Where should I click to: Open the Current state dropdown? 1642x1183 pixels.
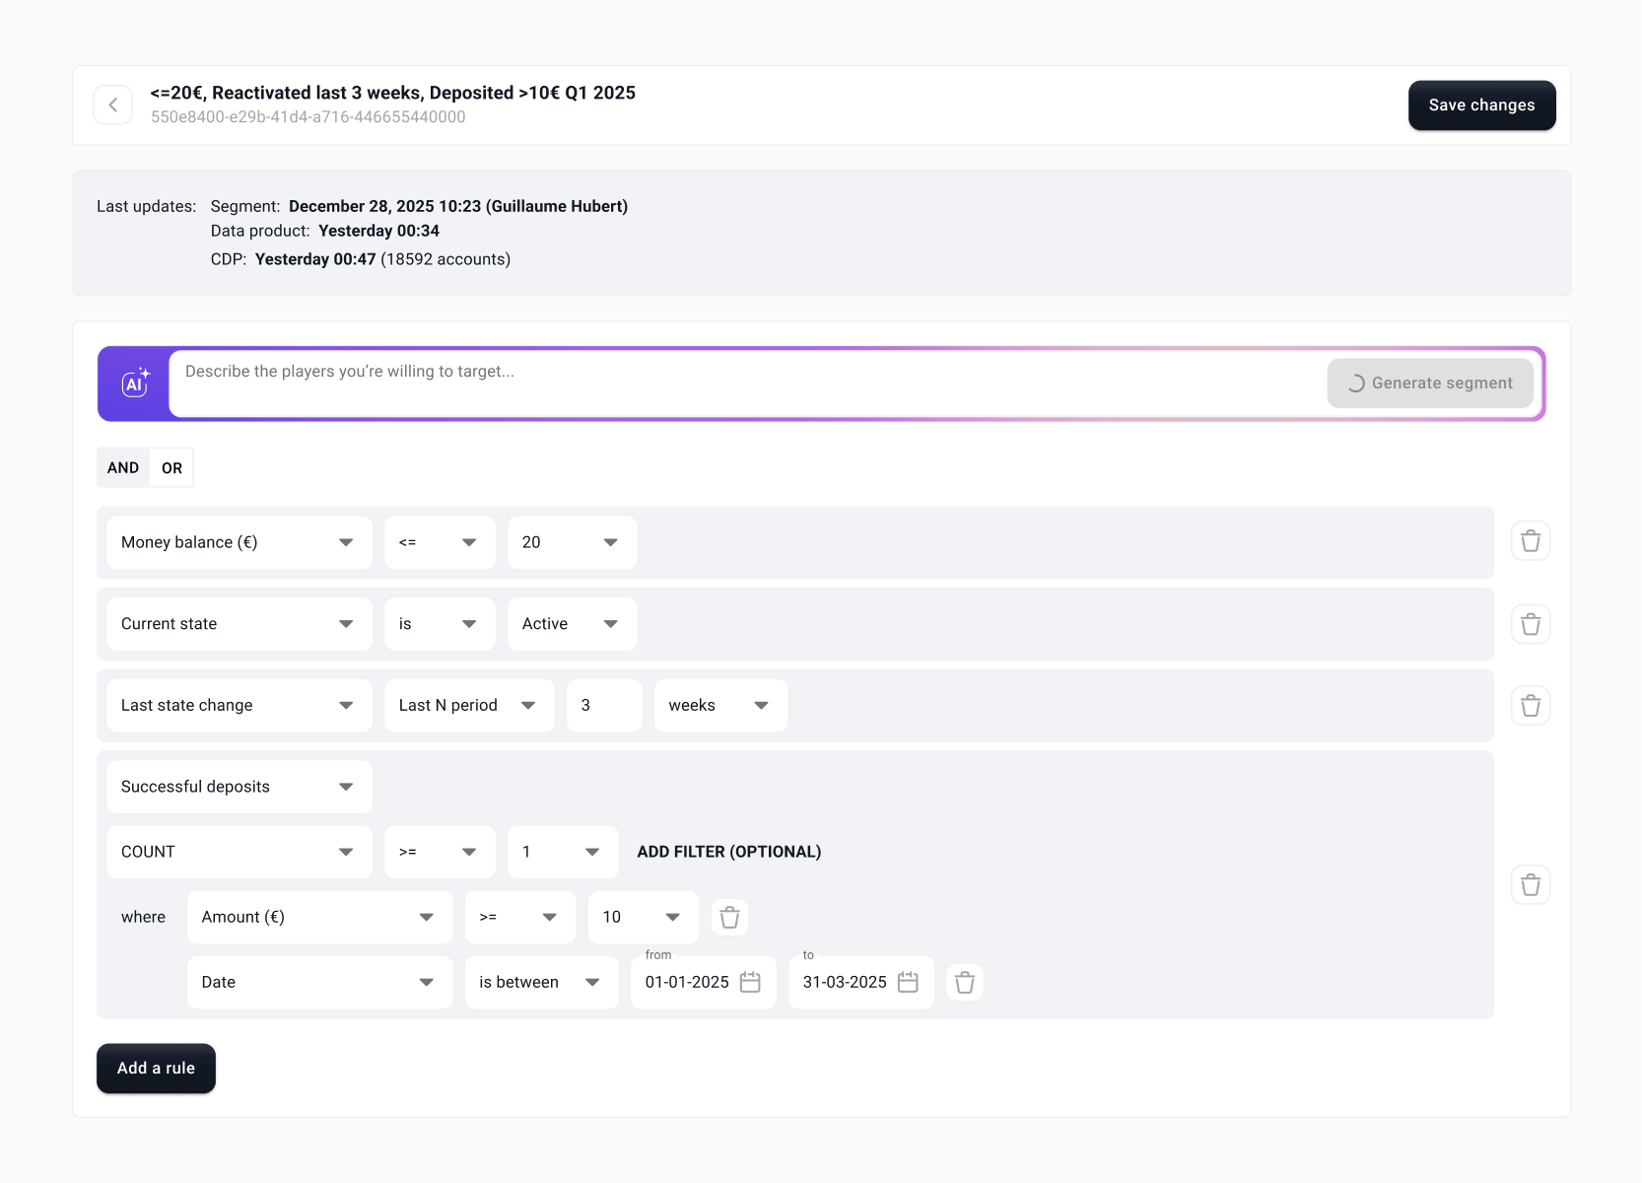(x=239, y=624)
